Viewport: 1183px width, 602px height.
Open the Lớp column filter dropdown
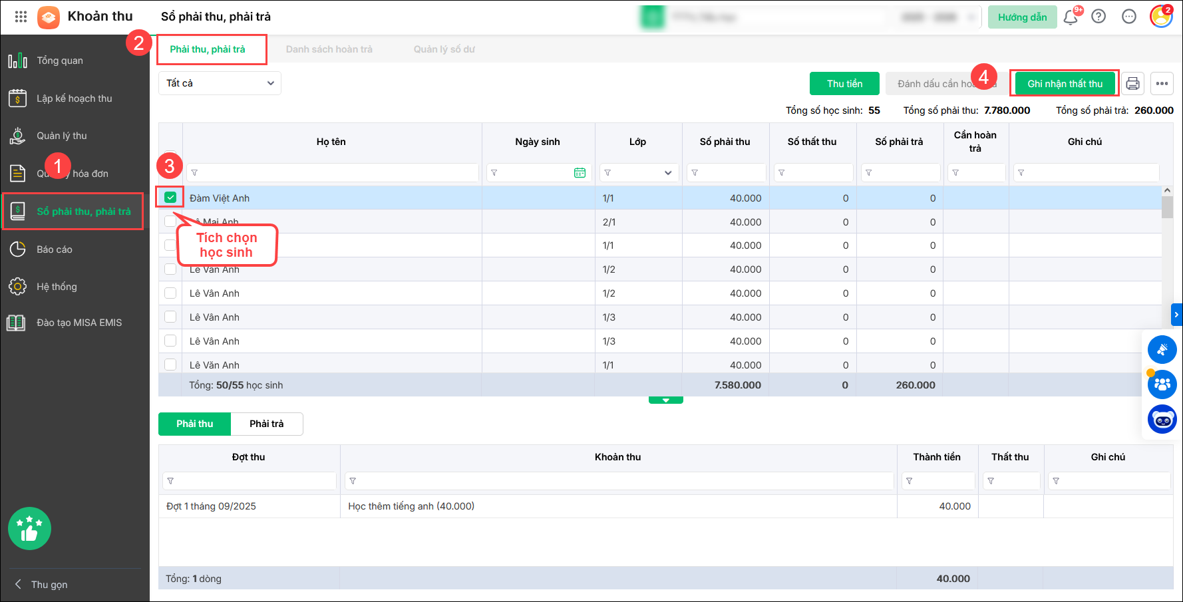[667, 173]
